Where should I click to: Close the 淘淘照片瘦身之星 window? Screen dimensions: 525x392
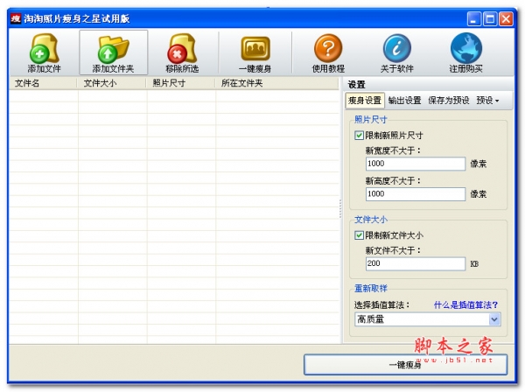[506, 19]
